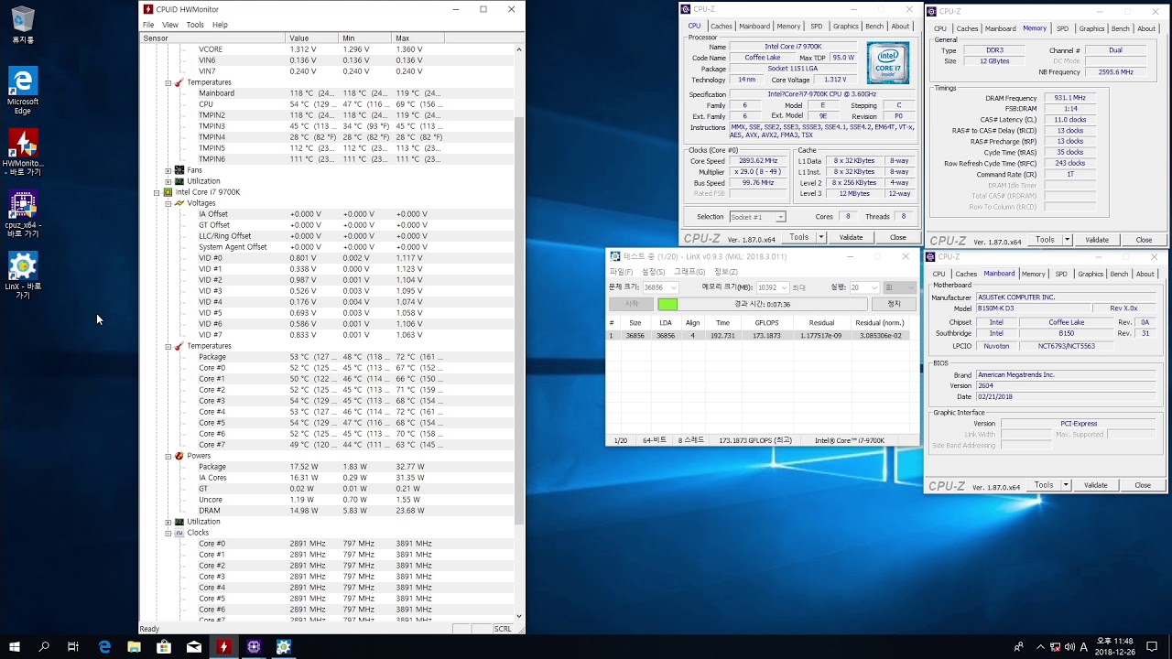This screenshot has height=659, width=1172.
Task: Click the HWMonitor Value column header
Action: coord(312,38)
